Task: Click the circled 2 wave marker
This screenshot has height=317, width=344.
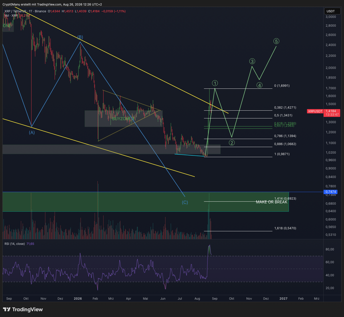Action: coord(232,143)
